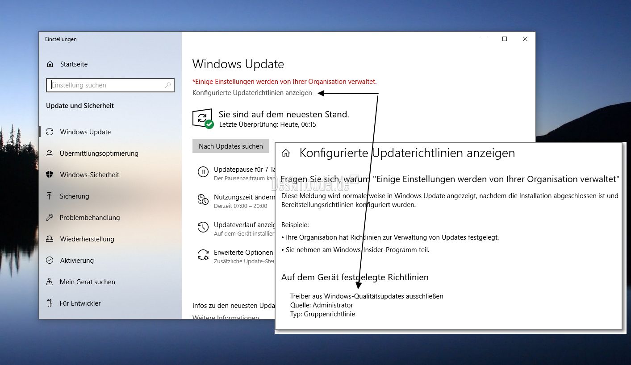Click the Letzte Überprüfung: Heute, 06:15 text
Viewport: 631px width, 365px height.
[267, 124]
